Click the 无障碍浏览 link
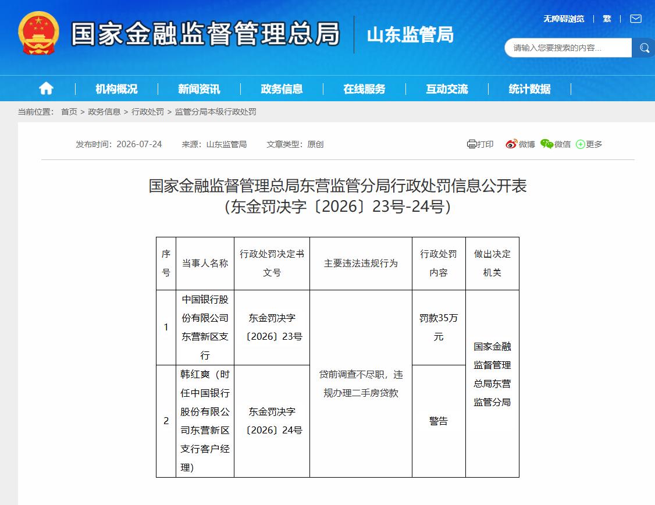This screenshot has height=505, width=655. (564, 19)
